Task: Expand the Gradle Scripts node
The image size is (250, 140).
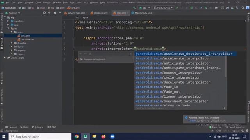Action: coord(5,58)
